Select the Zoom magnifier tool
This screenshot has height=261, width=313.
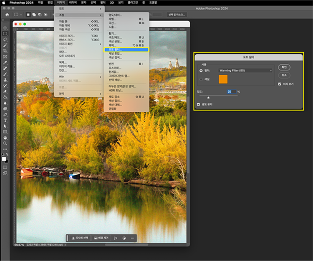(5, 143)
